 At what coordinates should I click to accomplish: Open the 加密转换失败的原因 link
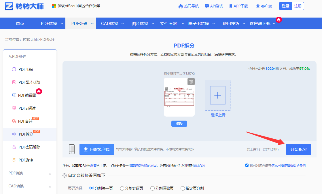tap(142, 166)
